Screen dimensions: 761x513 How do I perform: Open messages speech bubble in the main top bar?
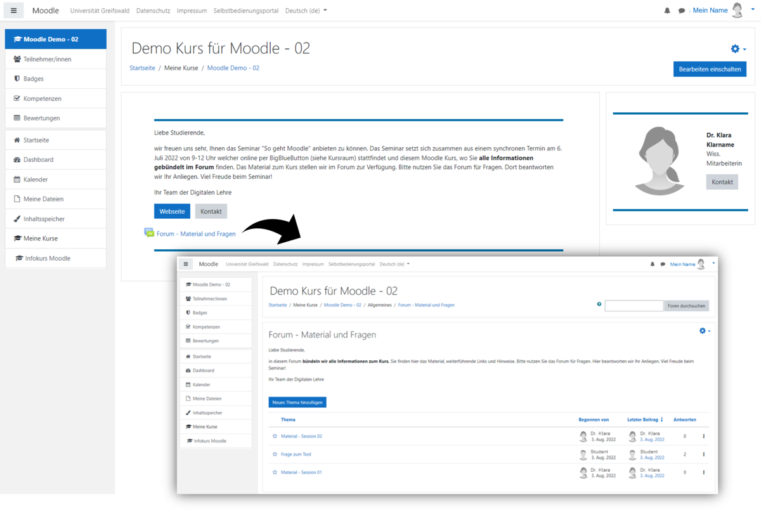[682, 11]
